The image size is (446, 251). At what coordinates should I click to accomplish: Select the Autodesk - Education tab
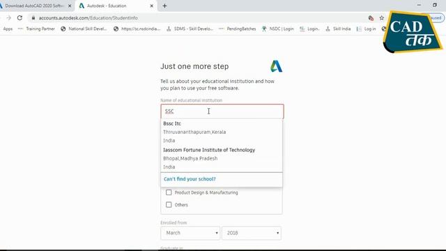[116, 6]
